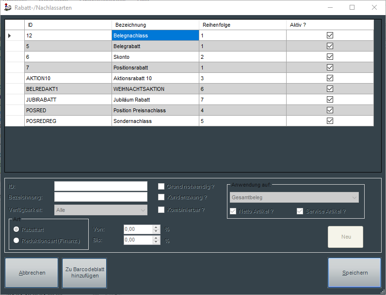386x295 pixels.
Task: Focus the Bezeichnung text field
Action: point(100,197)
